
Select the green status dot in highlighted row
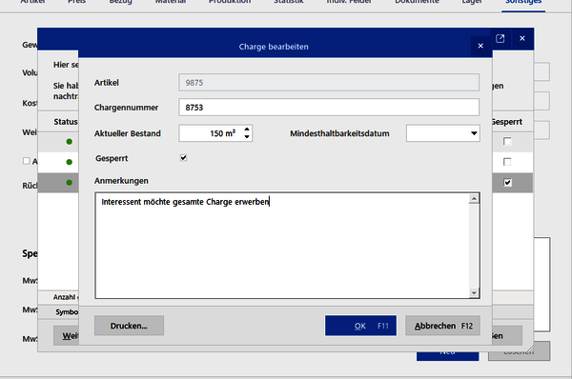pyautogui.click(x=69, y=183)
